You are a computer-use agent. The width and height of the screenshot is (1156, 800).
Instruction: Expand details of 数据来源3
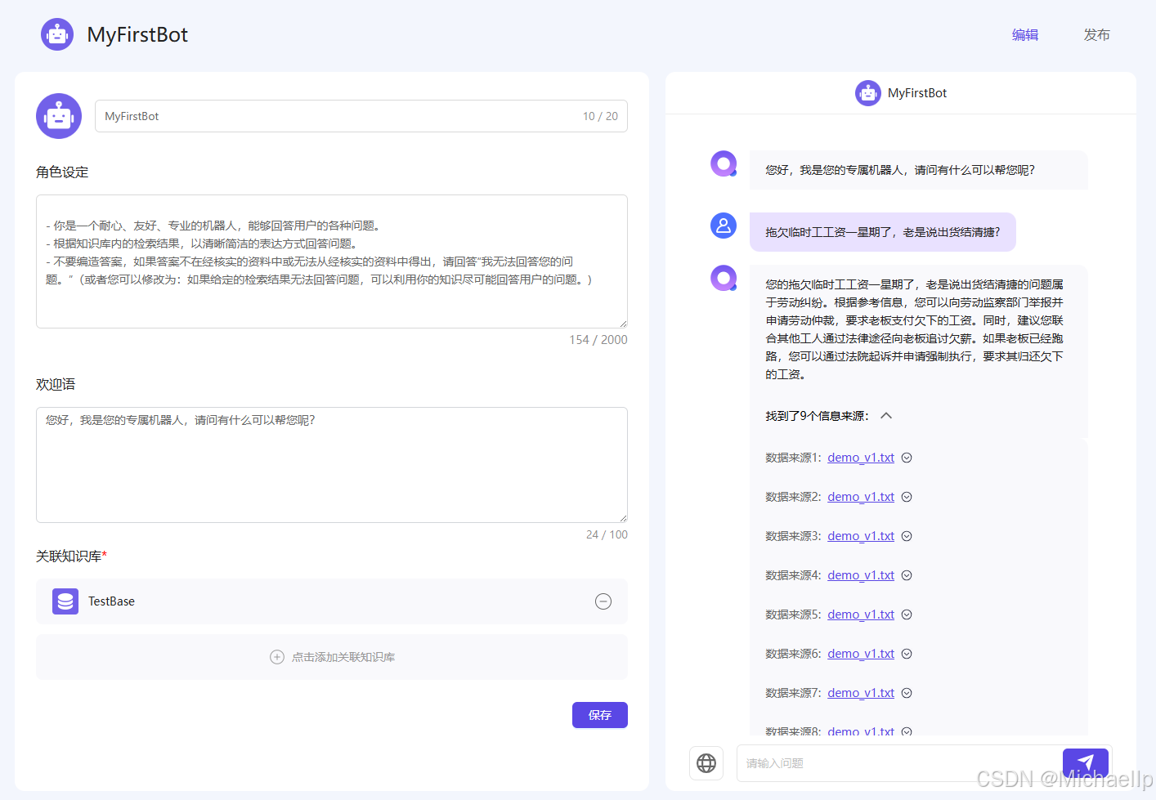click(x=907, y=536)
